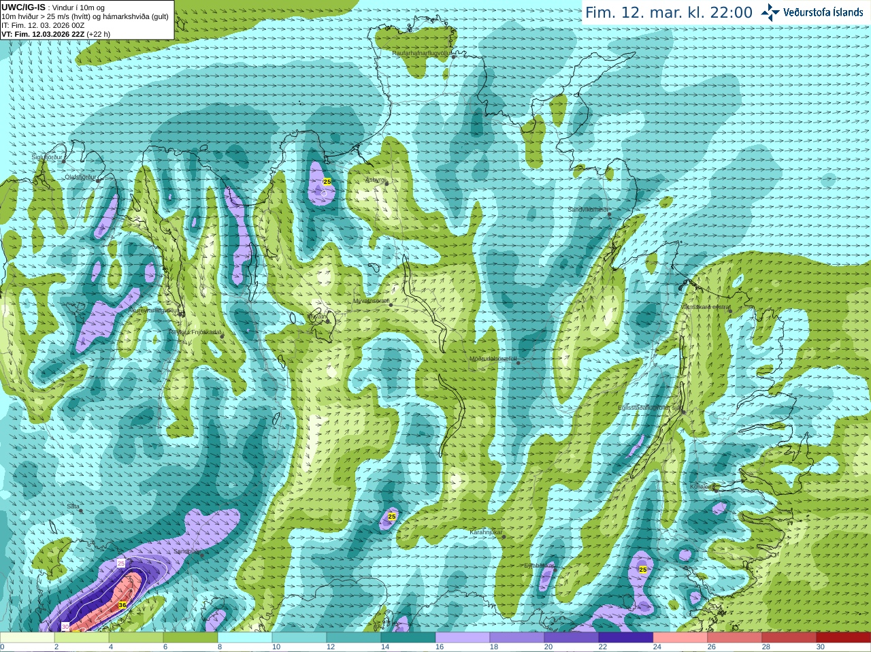Click the Raufarhafnarflugvöllur station label
The image size is (871, 652).
(421, 52)
